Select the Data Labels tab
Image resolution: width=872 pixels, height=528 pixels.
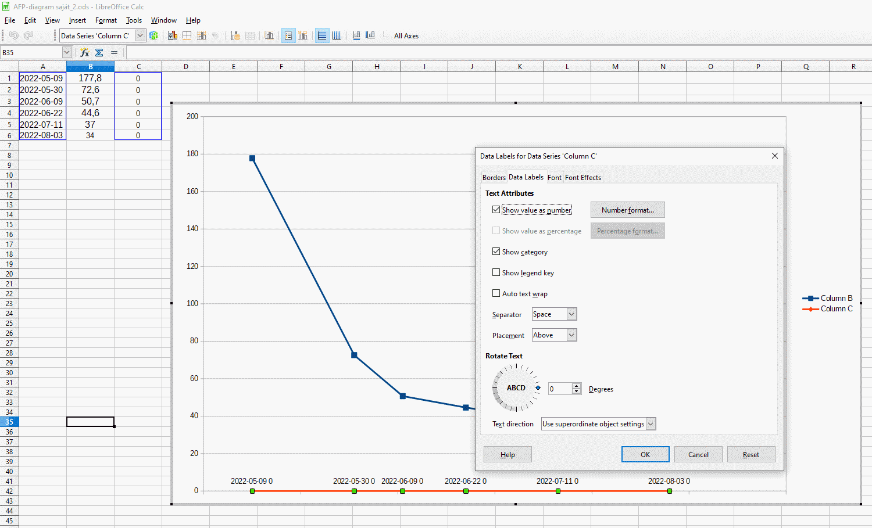click(x=526, y=177)
